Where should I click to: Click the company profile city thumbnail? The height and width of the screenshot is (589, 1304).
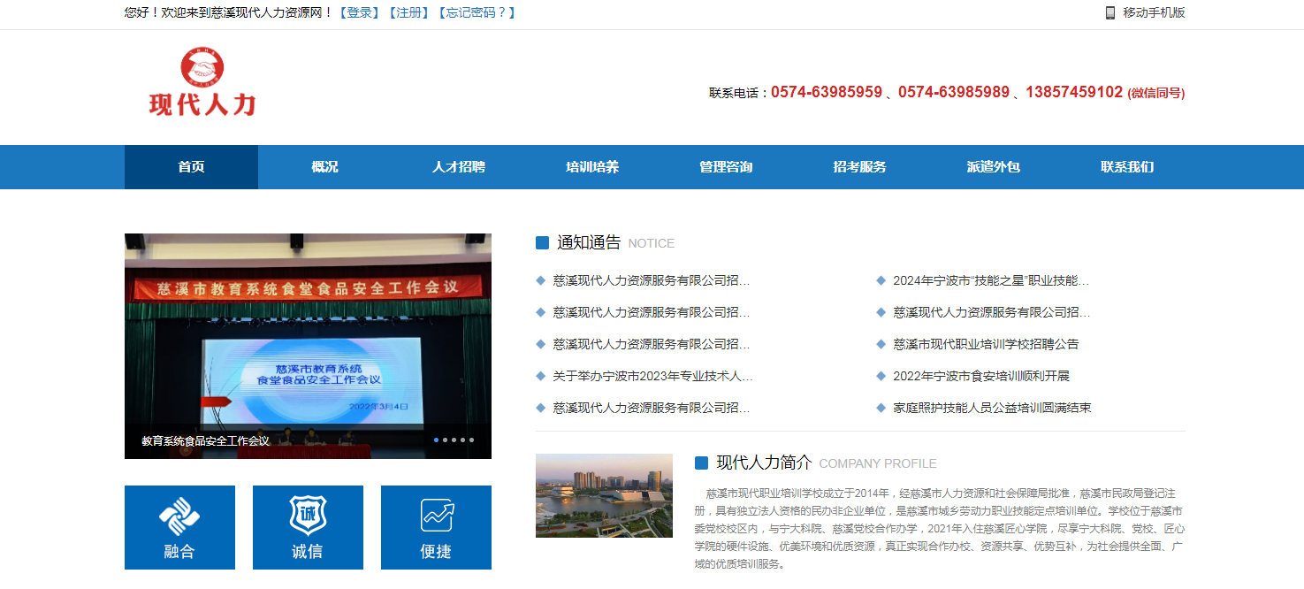pyautogui.click(x=604, y=495)
